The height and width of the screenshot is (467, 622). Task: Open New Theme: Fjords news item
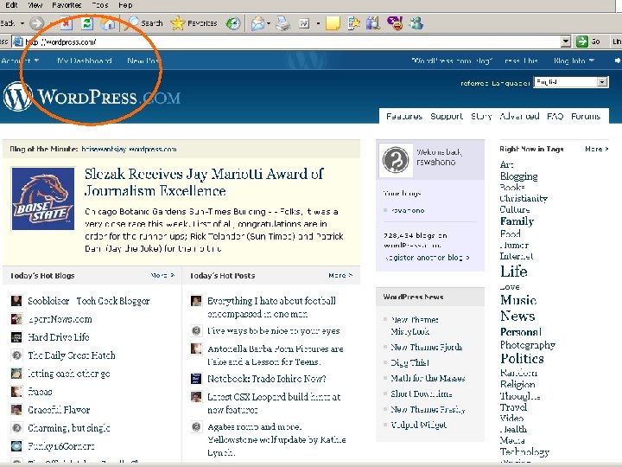pos(427,347)
